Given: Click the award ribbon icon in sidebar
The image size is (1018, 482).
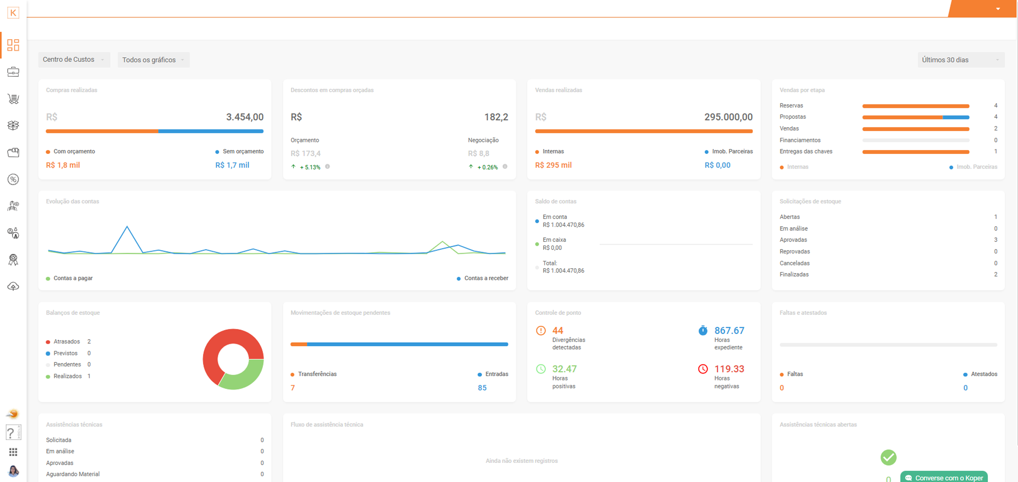Looking at the screenshot, I should [13, 260].
